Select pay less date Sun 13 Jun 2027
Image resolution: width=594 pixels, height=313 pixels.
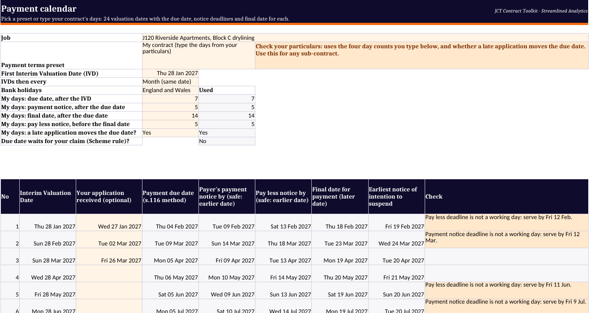pyautogui.click(x=283, y=291)
